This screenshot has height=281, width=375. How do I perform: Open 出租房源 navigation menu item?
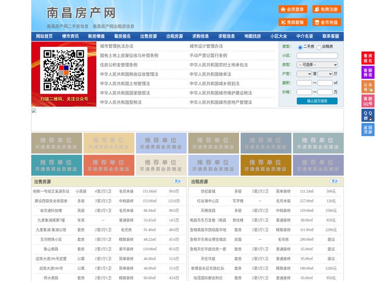pyautogui.click(x=174, y=36)
